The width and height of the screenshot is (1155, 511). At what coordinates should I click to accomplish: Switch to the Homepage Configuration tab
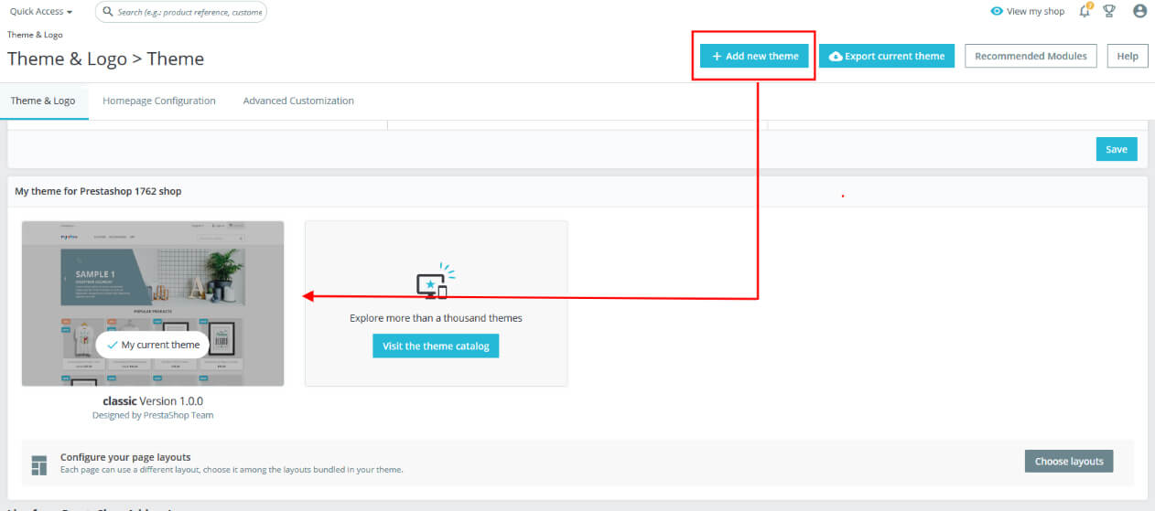click(x=158, y=101)
